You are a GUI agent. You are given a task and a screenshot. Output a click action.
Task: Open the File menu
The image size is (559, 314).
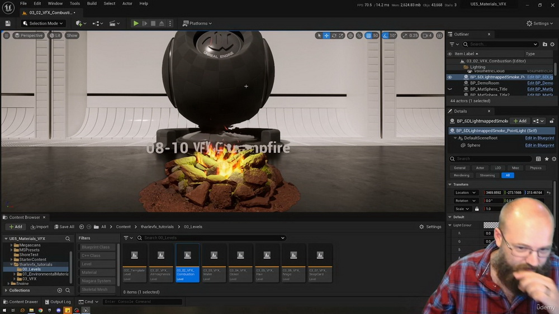[x=23, y=3]
